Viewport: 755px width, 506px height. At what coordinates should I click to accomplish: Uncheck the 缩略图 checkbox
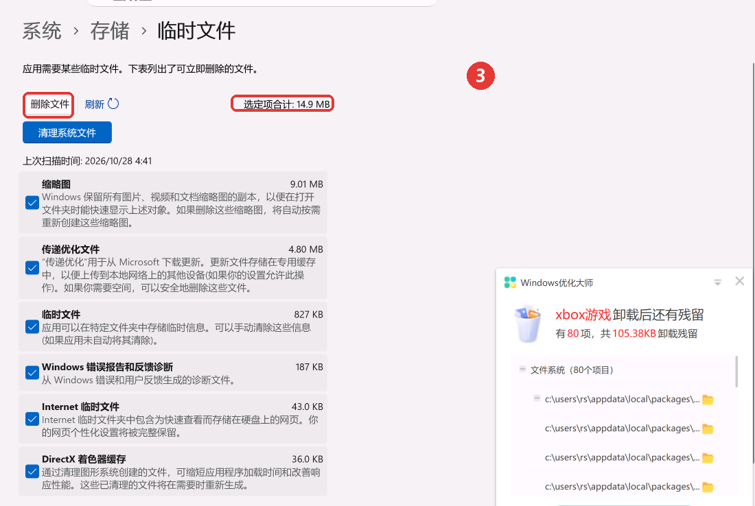coord(32,202)
